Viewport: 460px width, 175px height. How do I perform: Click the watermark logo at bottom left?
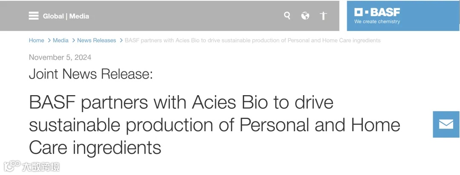point(32,166)
